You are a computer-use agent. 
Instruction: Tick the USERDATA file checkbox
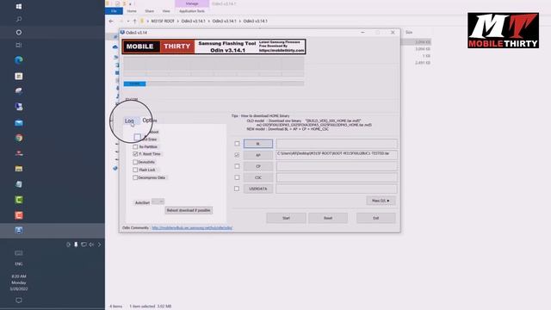click(x=237, y=189)
